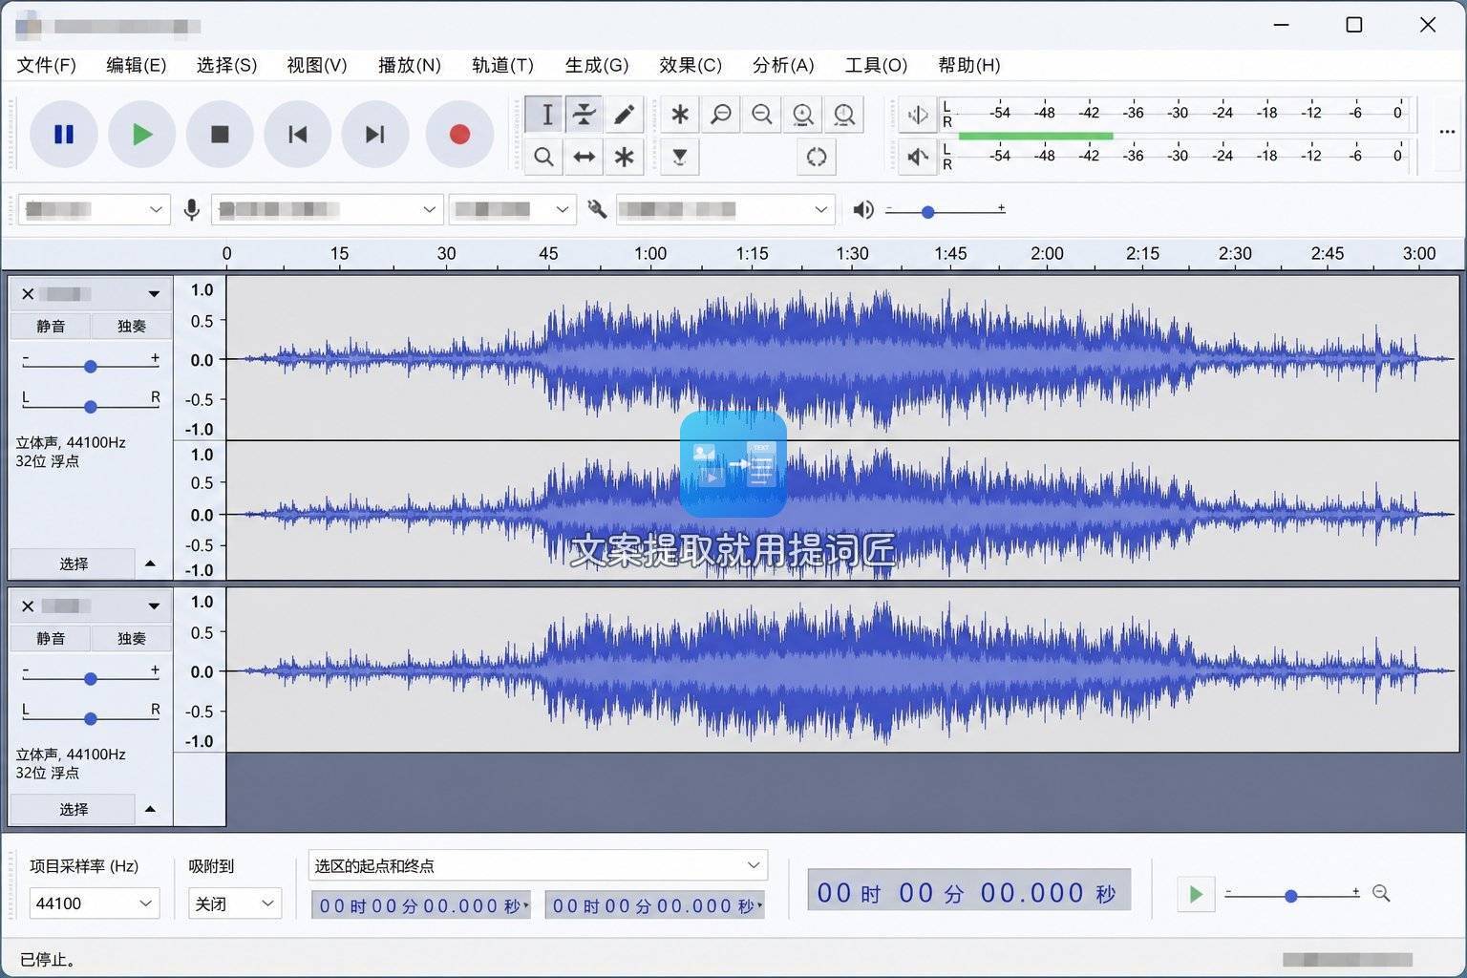Solo the second track (独奏)
The height and width of the screenshot is (978, 1467).
point(132,638)
